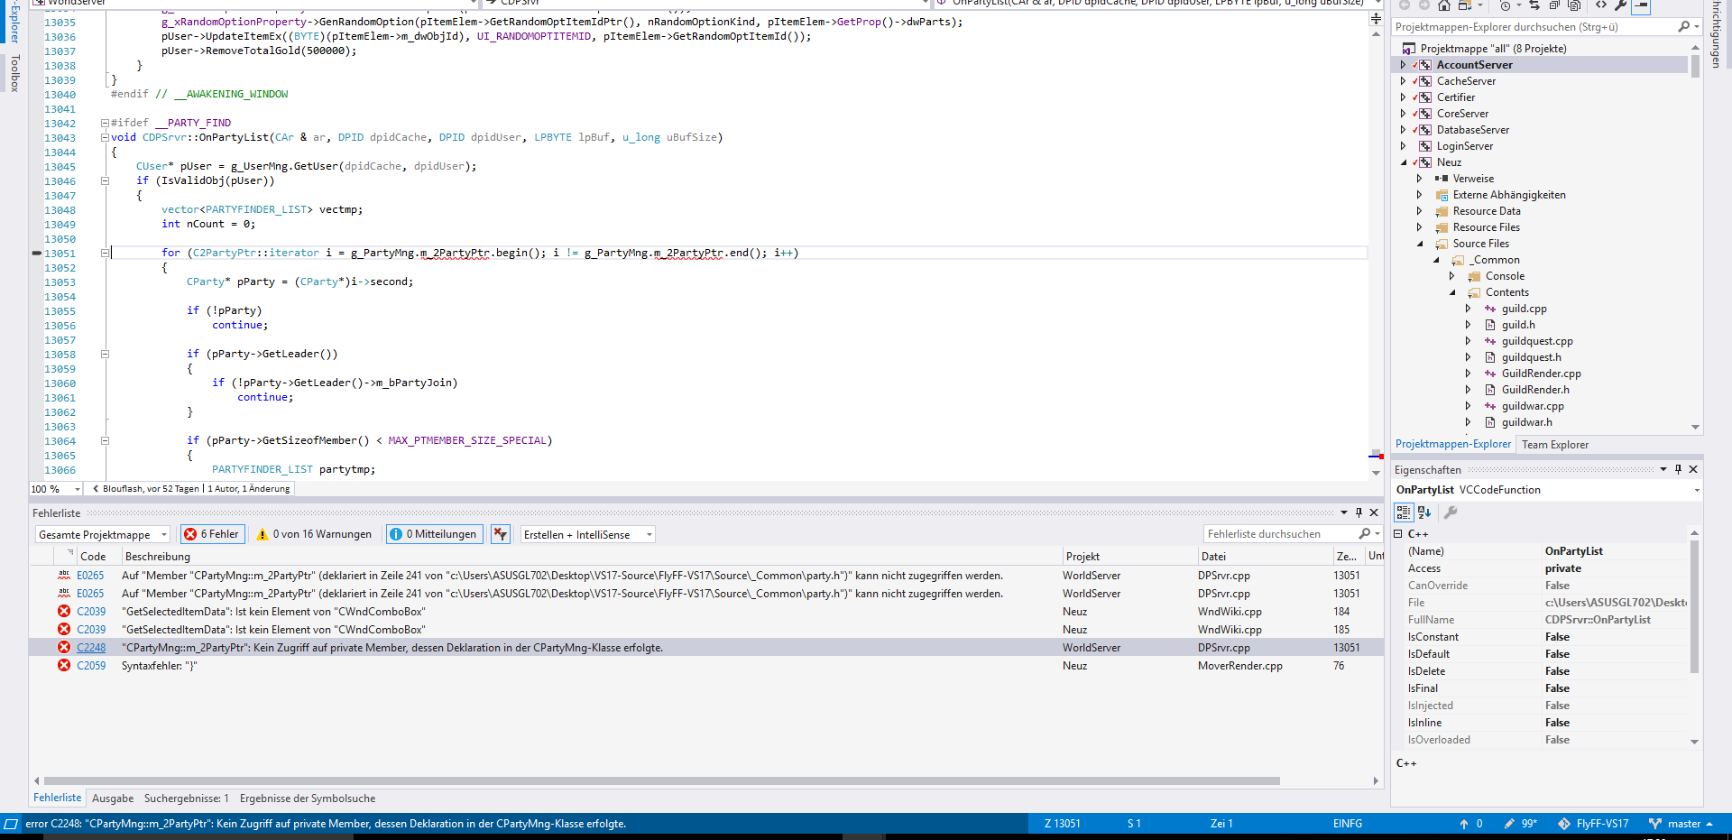Collapse the Neuz project node
Screen dimensions: 1732x840
tap(1403, 162)
